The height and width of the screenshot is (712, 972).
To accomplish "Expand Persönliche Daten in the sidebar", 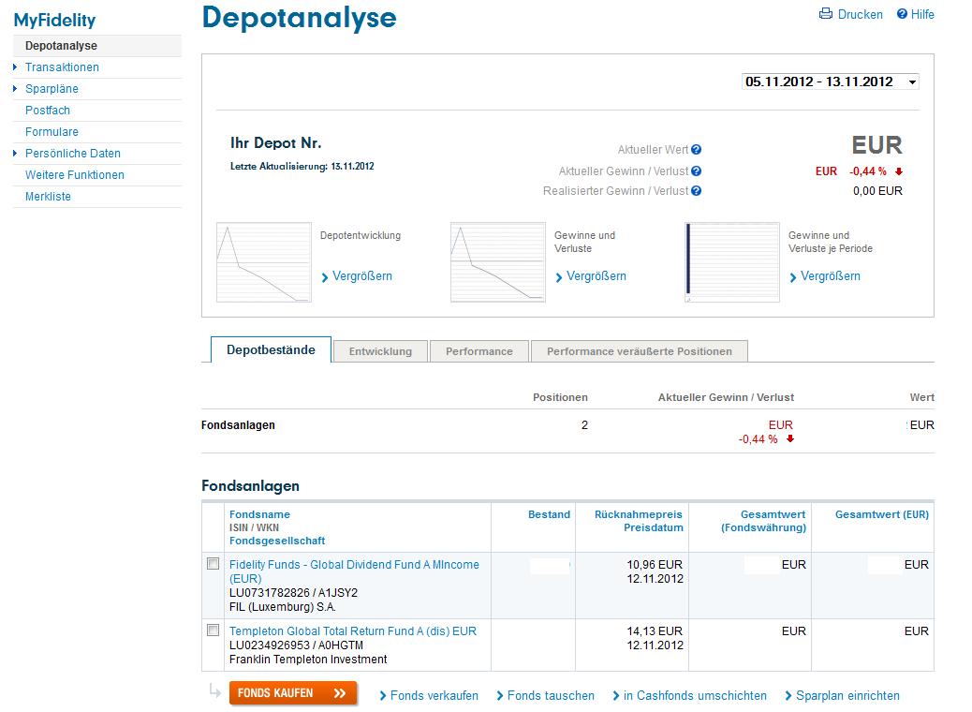I will pyautogui.click(x=16, y=154).
